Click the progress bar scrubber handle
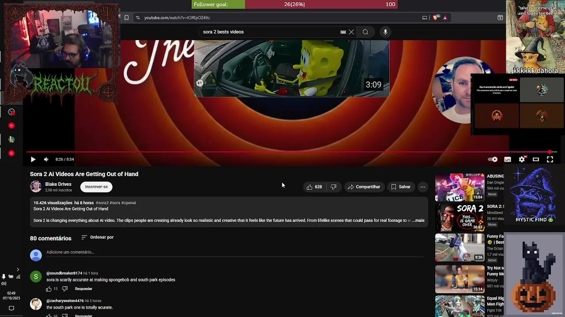Image resolution: width=565 pixels, height=317 pixels. (x=550, y=152)
